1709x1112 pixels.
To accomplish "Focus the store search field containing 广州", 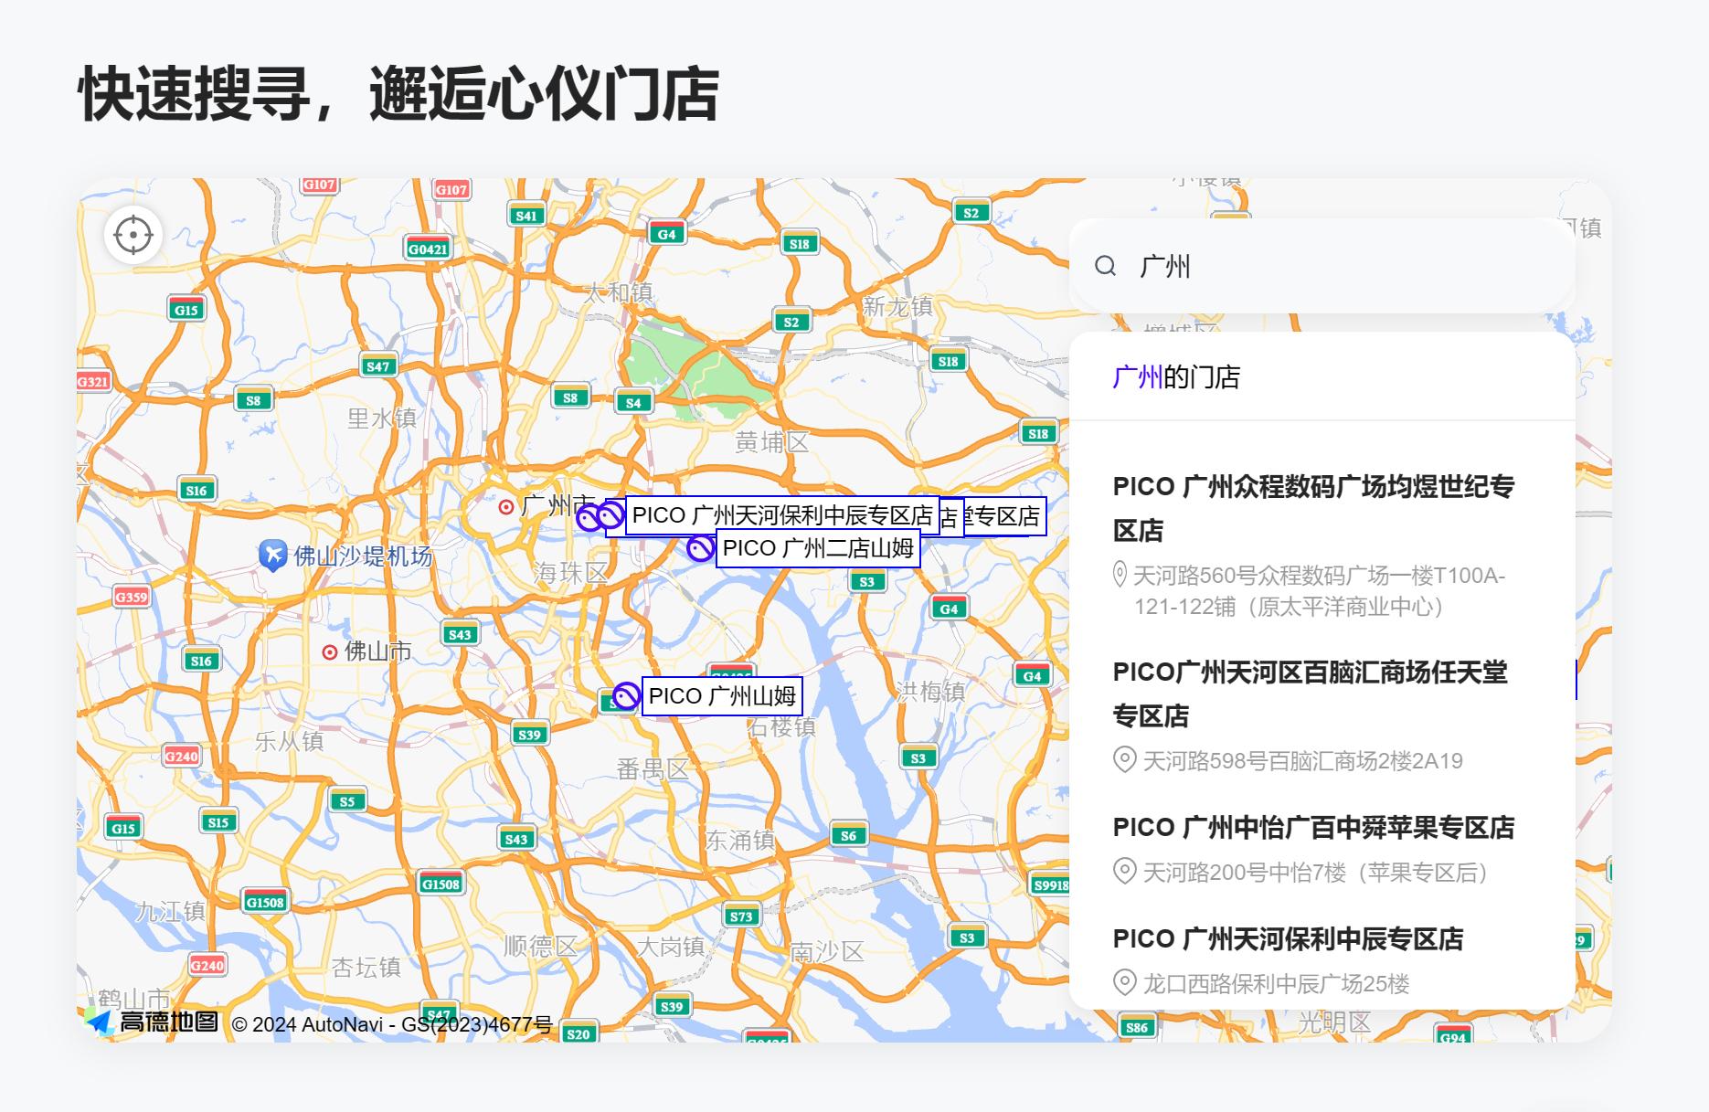I will 1322,266.
